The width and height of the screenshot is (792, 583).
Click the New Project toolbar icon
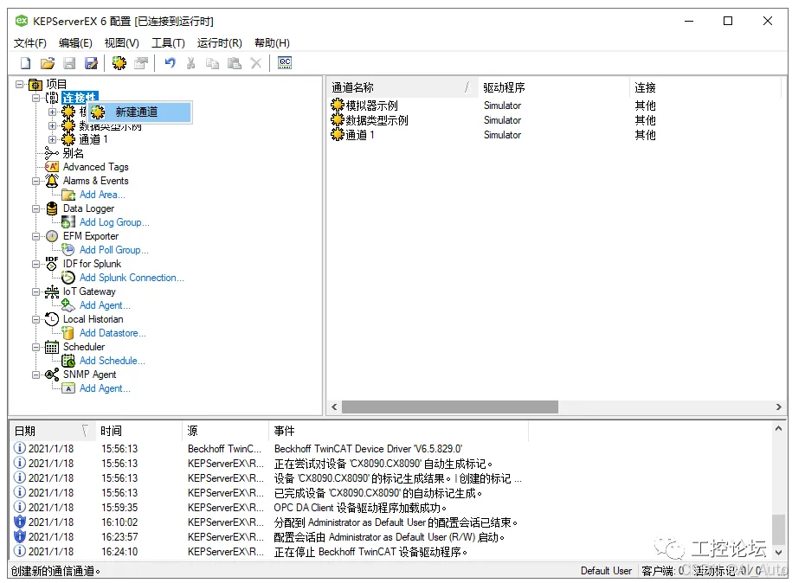(25, 63)
